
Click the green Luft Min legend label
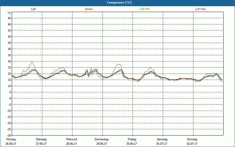[x=145, y=9]
